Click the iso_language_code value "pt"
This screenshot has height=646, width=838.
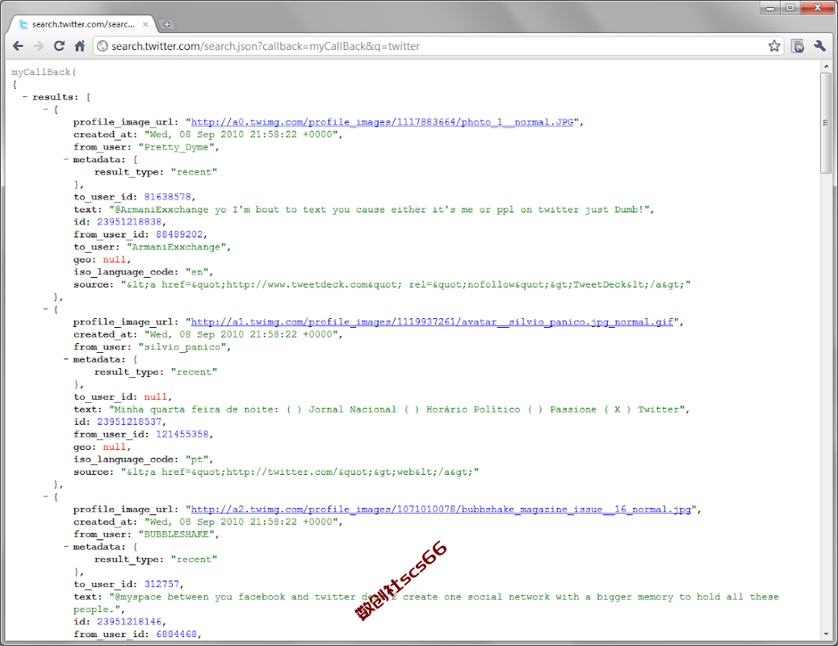(x=197, y=459)
